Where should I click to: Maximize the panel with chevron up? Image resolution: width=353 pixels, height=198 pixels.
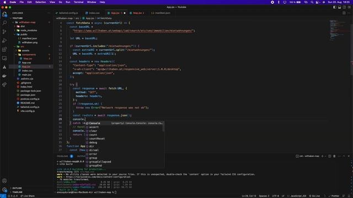point(344,156)
